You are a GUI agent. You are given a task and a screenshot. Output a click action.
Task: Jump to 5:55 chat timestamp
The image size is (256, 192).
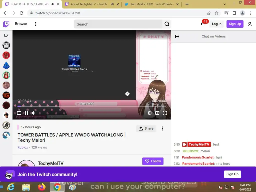pos(177,144)
